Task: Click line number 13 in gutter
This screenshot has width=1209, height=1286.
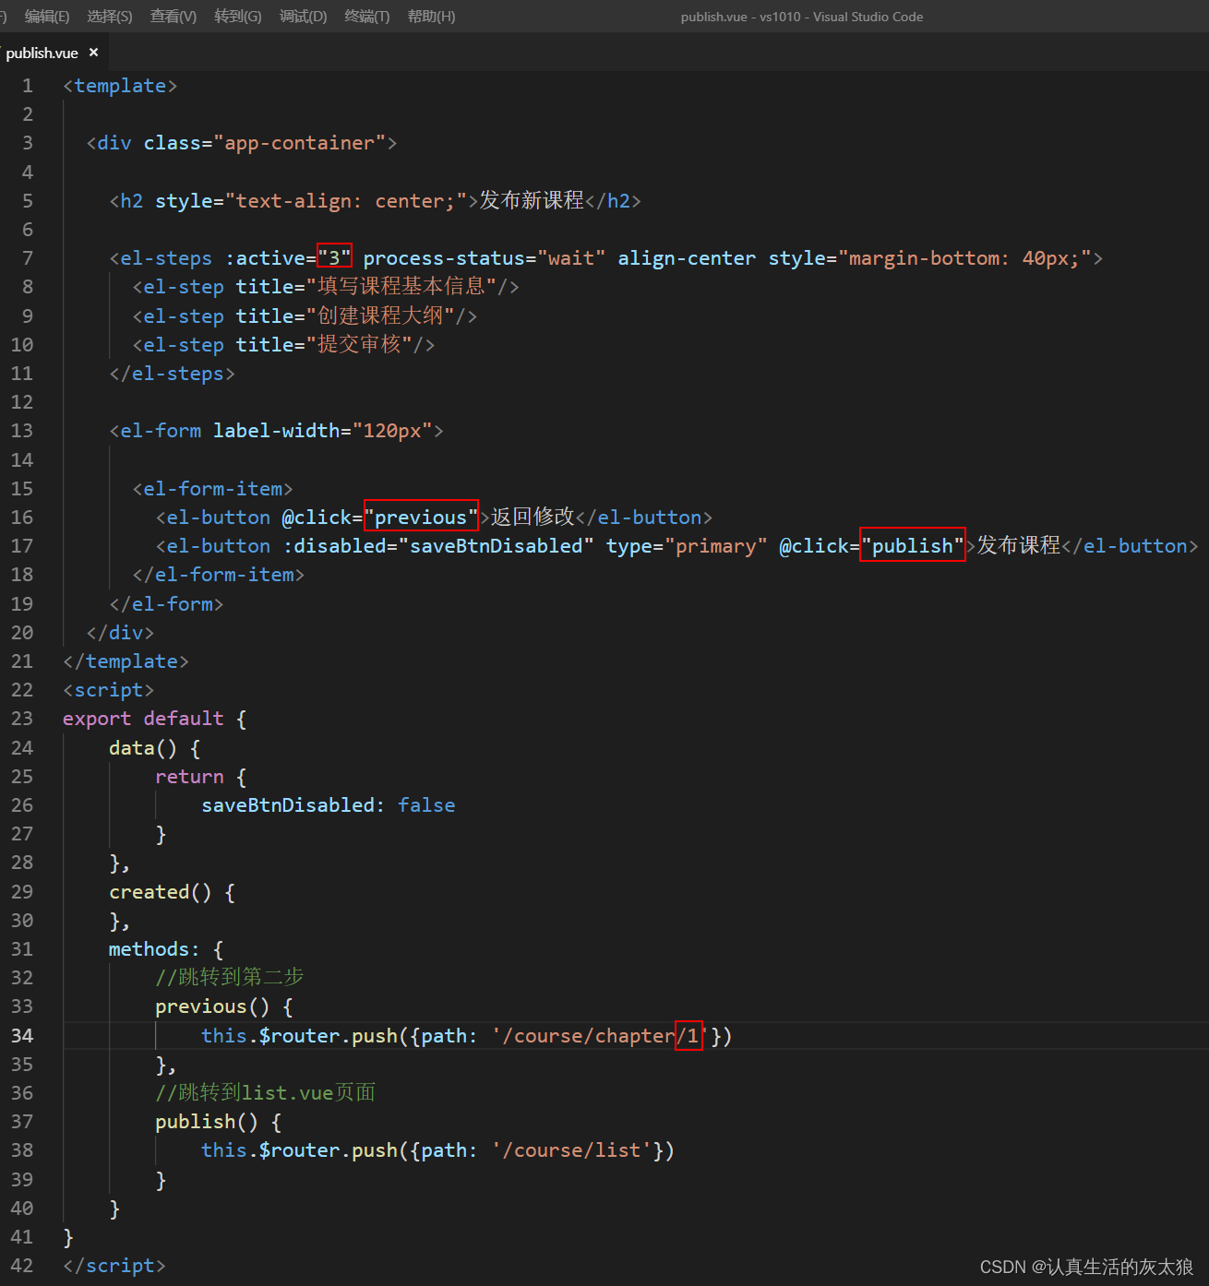Action: (22, 431)
